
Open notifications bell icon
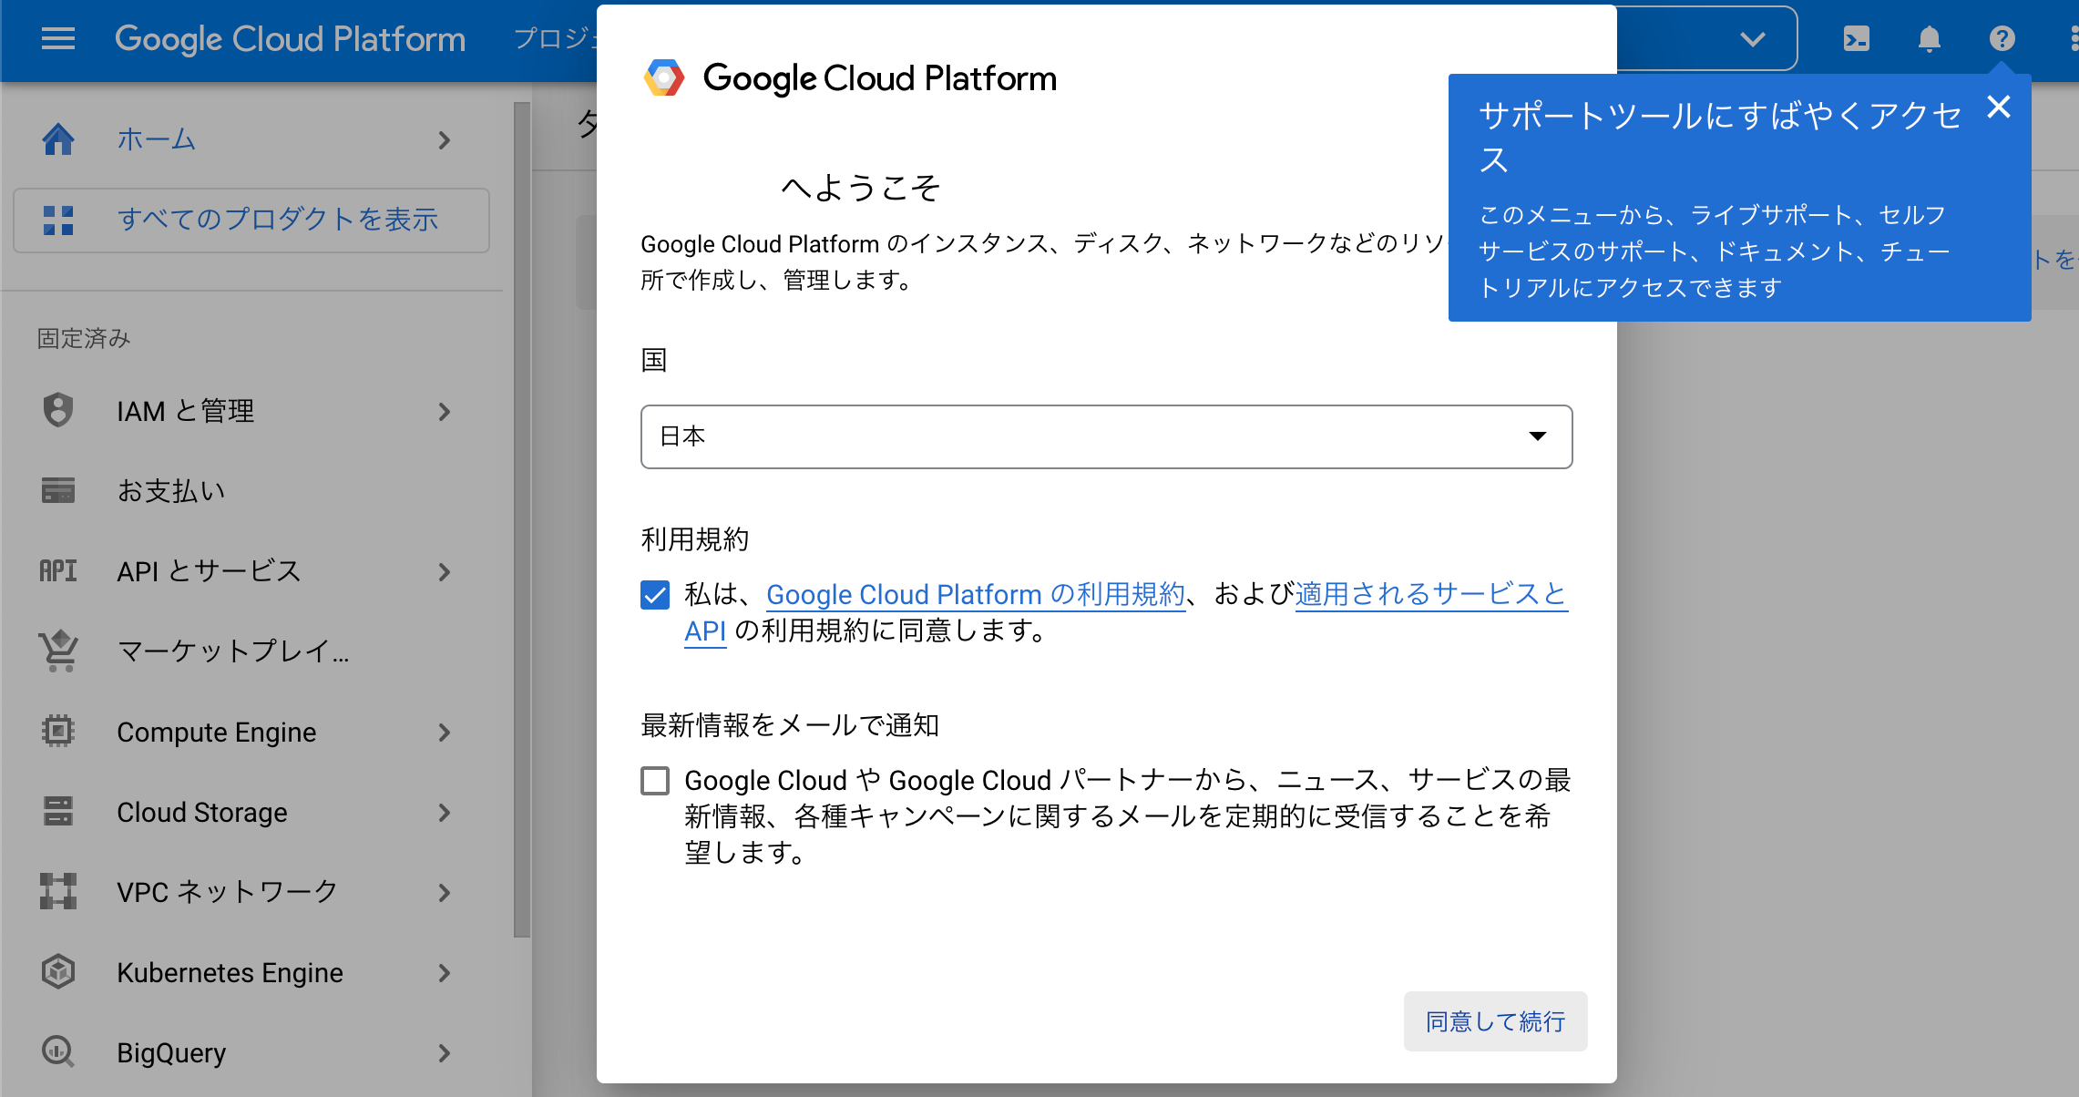pos(1929,38)
